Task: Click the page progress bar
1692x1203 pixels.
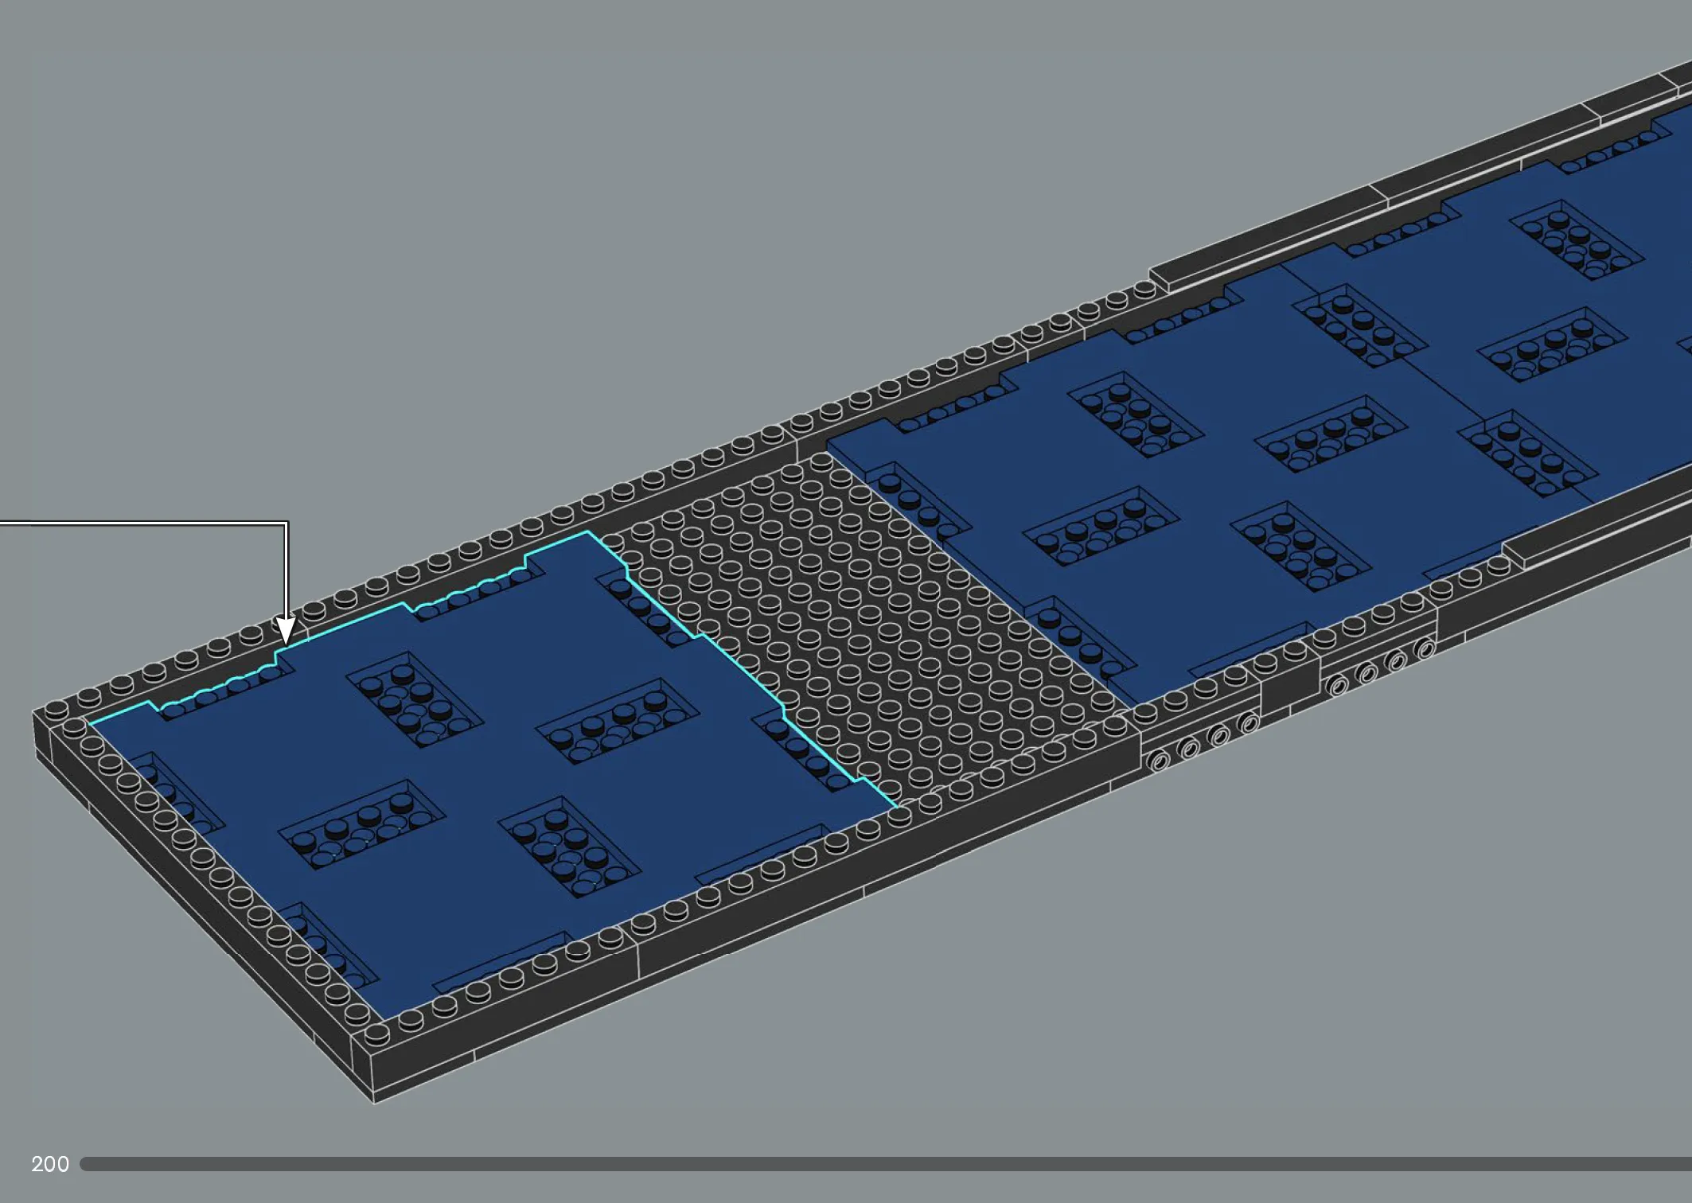Action: coord(886,1164)
